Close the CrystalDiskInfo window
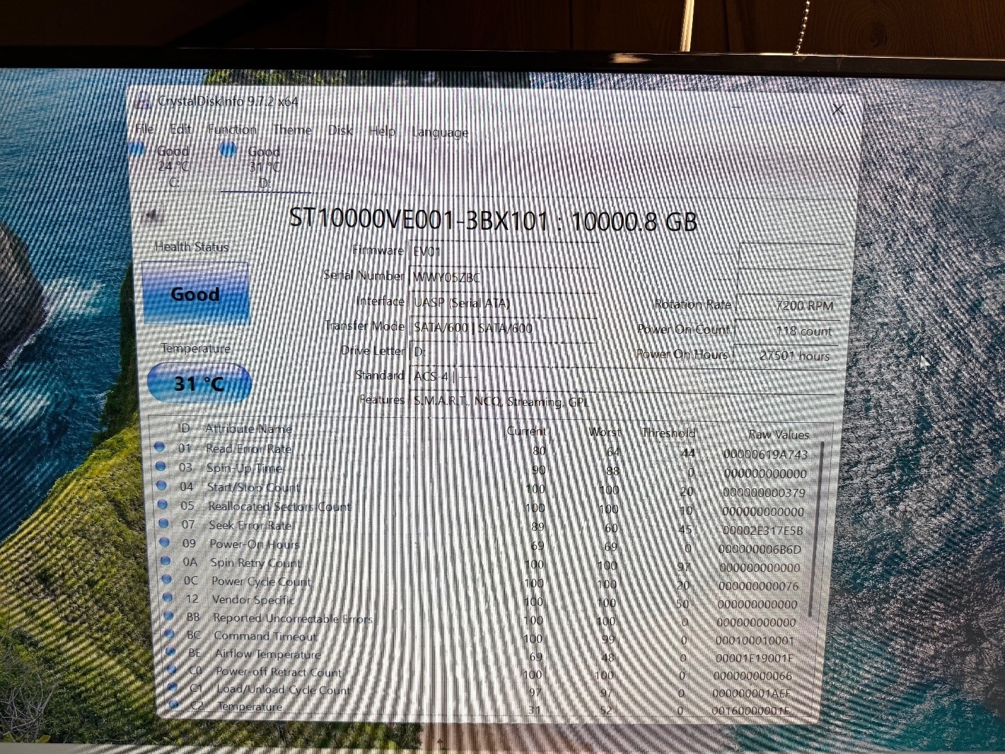Screen dimensions: 1005x754 coord(838,109)
